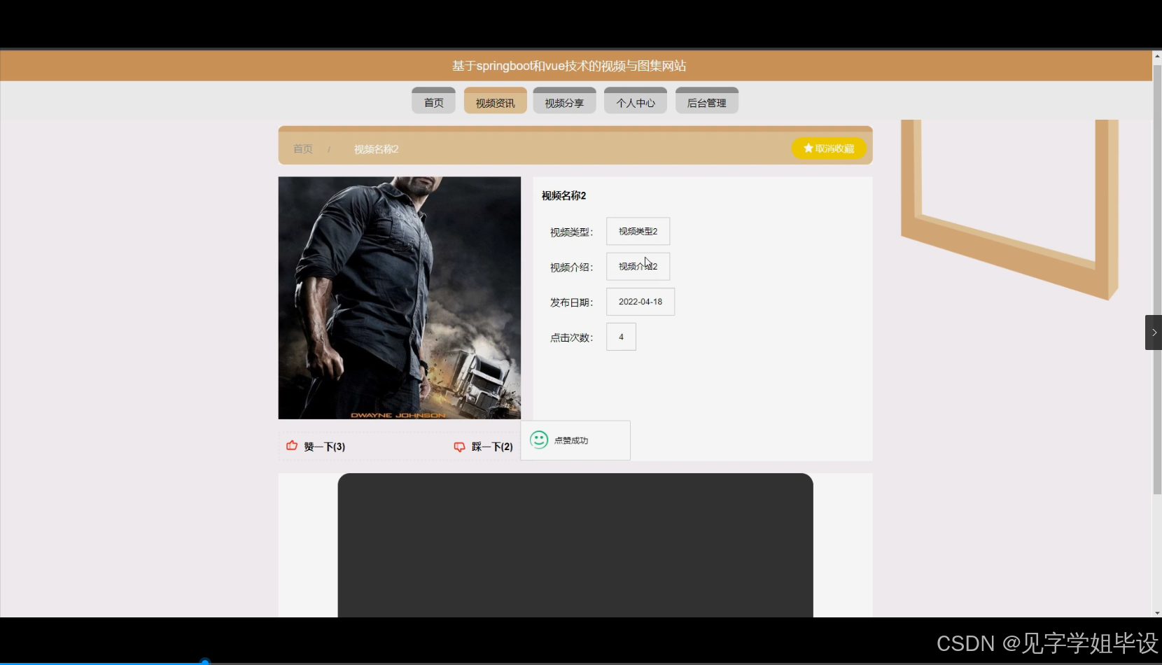Go to the 个人中心 tab

[x=636, y=101]
